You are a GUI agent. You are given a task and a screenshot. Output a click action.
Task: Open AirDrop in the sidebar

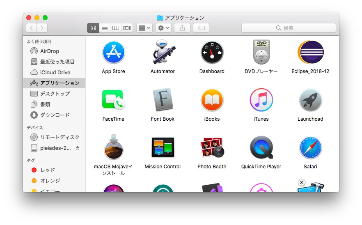pos(54,51)
